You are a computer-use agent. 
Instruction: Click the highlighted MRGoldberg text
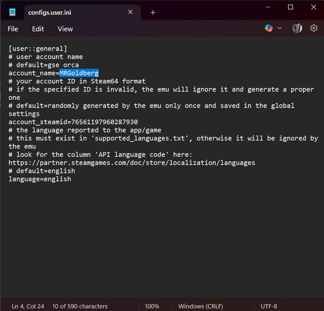coord(79,73)
